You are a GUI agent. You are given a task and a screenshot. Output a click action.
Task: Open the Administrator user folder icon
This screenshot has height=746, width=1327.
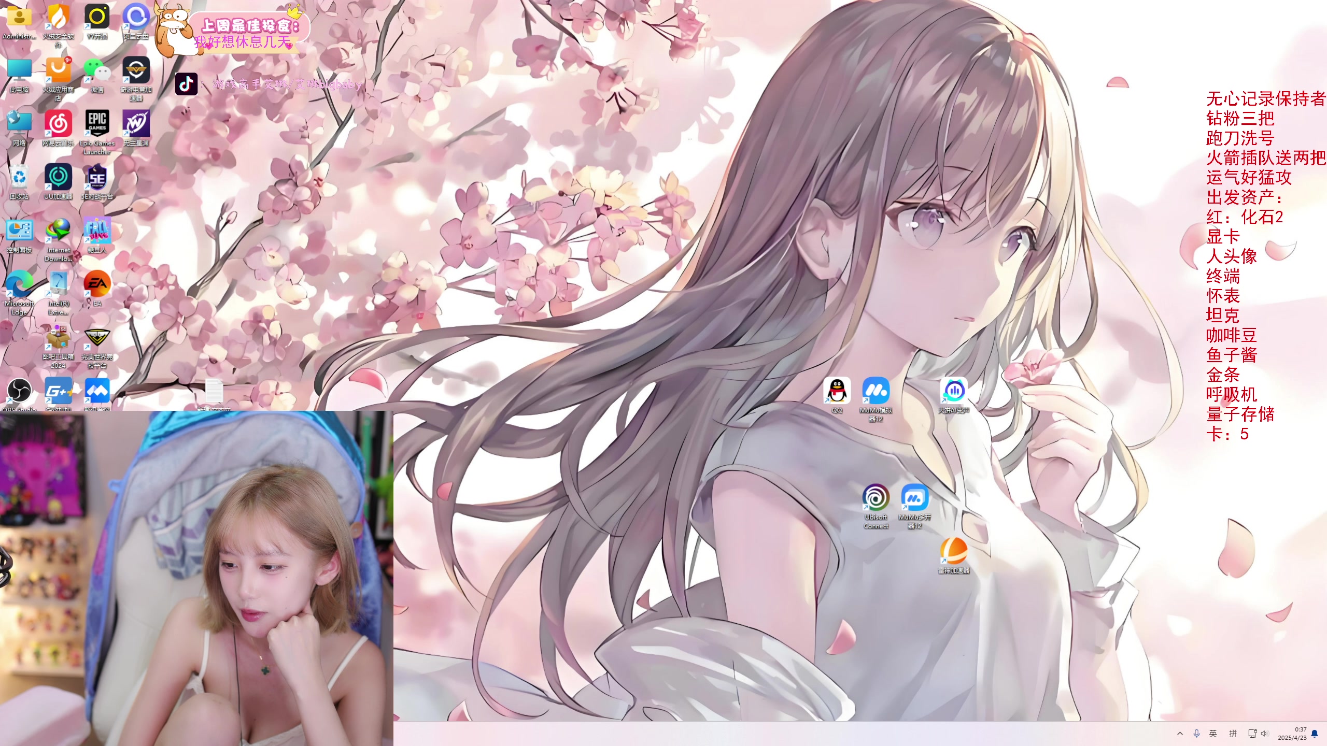click(19, 23)
